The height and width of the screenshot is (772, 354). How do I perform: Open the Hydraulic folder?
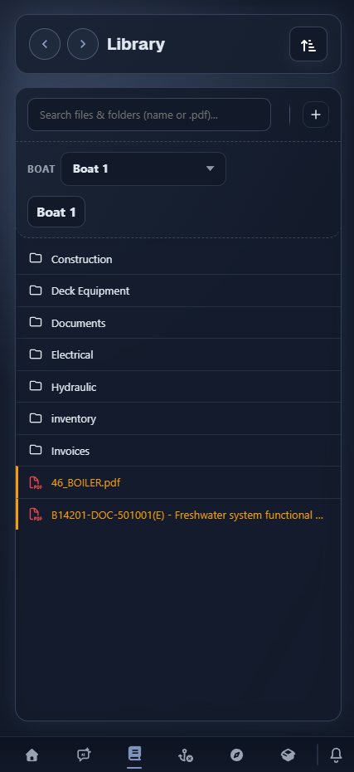click(x=178, y=387)
